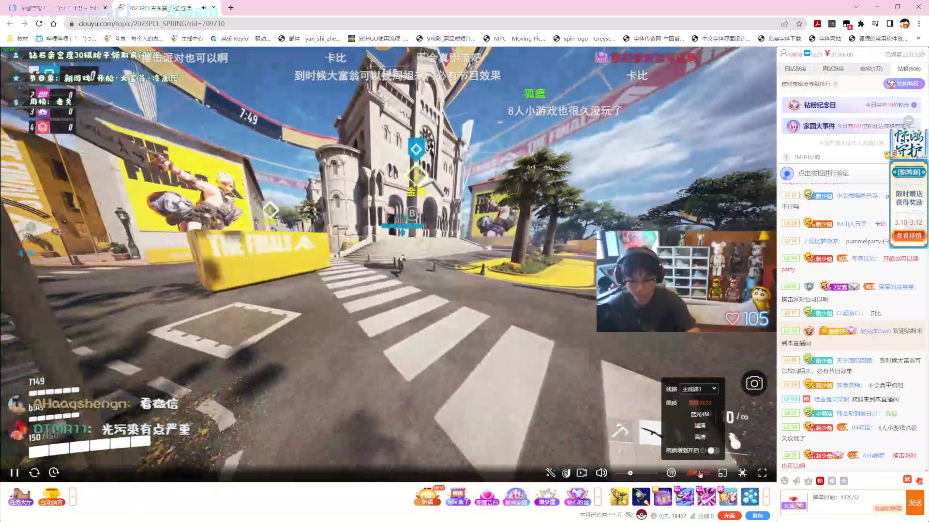Screen dimensions: 929x522
Task: Open 主播中心 bookmark
Action: [187, 39]
